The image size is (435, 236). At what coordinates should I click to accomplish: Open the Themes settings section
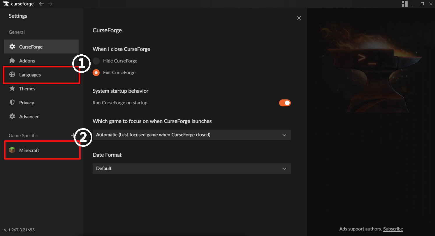pyautogui.click(x=41, y=88)
